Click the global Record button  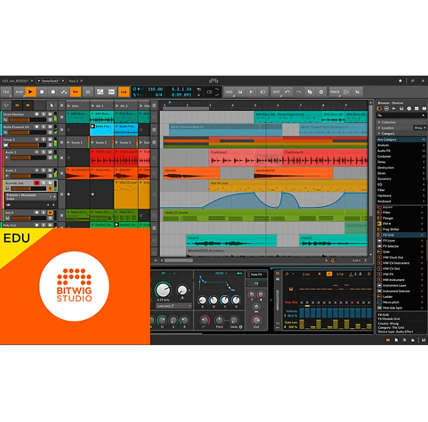pyautogui.click(x=53, y=92)
